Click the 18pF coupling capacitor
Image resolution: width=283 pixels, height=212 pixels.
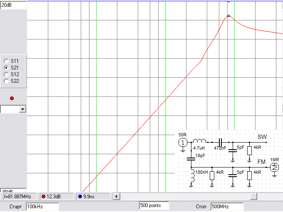[191, 158]
